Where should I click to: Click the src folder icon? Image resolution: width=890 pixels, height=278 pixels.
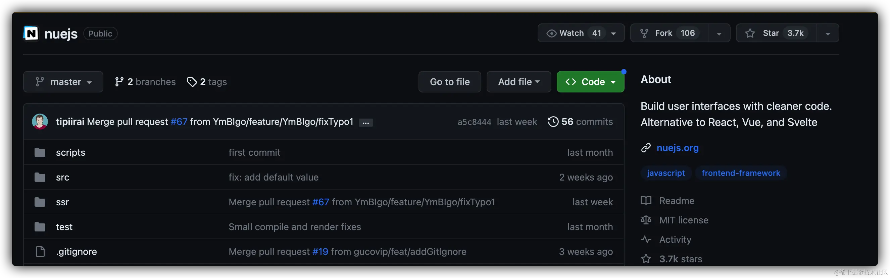pyautogui.click(x=40, y=177)
